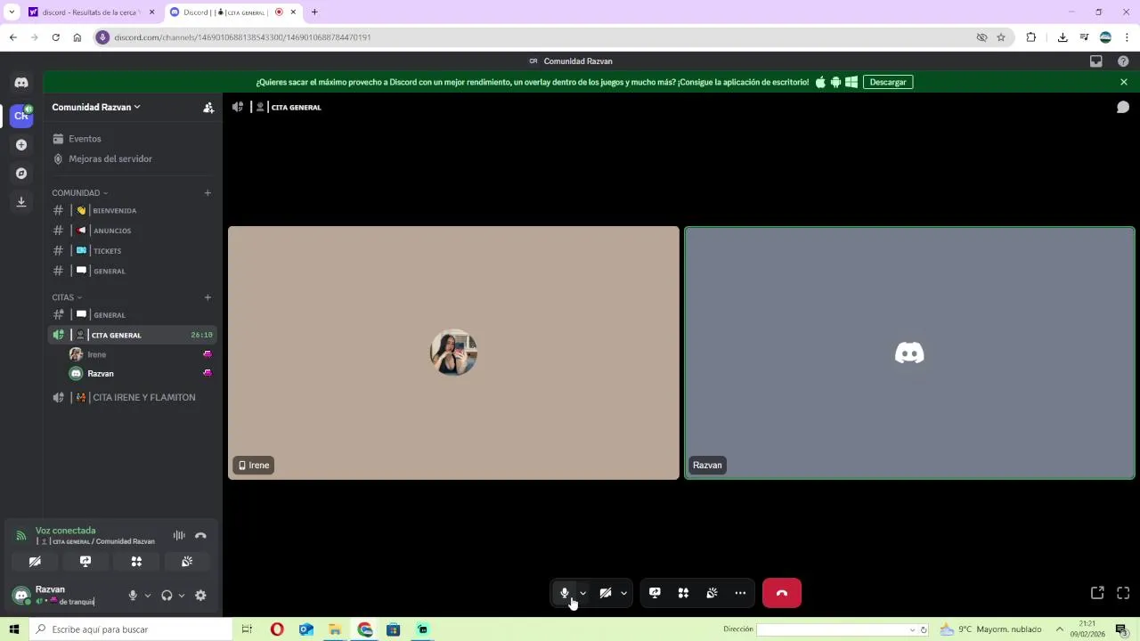Open Mejoras del servidor
This screenshot has height=641, width=1140.
[x=132, y=158]
